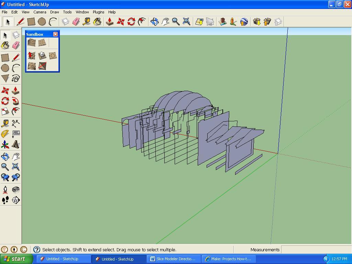This screenshot has height=264, width=352.
Task: Choose the Freehand tool in the left toolbar
Action: (15, 78)
